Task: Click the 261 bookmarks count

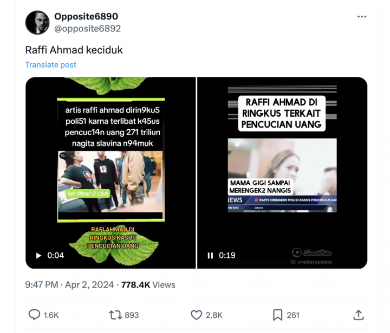Action: point(292,315)
